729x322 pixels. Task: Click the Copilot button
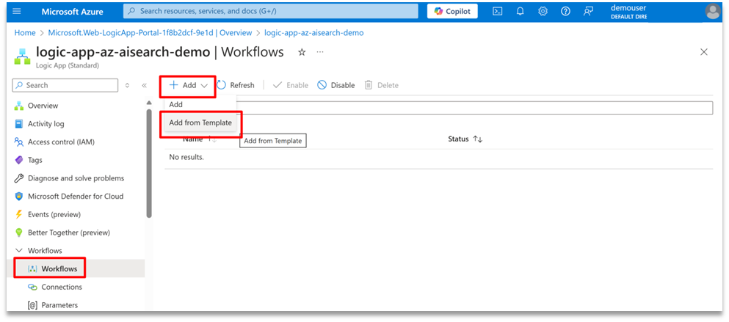[x=452, y=11]
